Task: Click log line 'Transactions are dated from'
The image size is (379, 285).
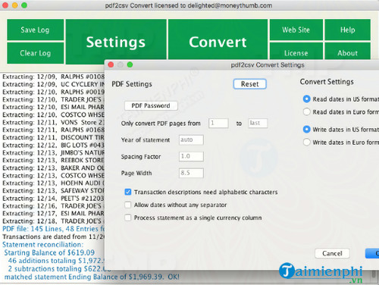Action: tap(53, 236)
